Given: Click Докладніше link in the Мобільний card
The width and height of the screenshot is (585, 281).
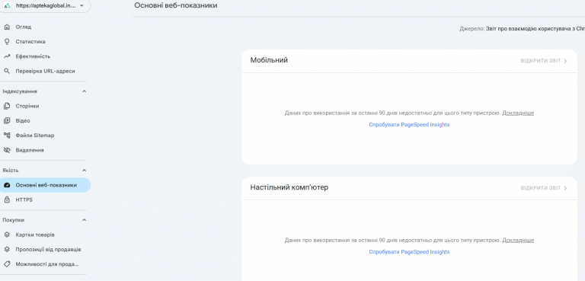Looking at the screenshot, I should pyautogui.click(x=518, y=113).
